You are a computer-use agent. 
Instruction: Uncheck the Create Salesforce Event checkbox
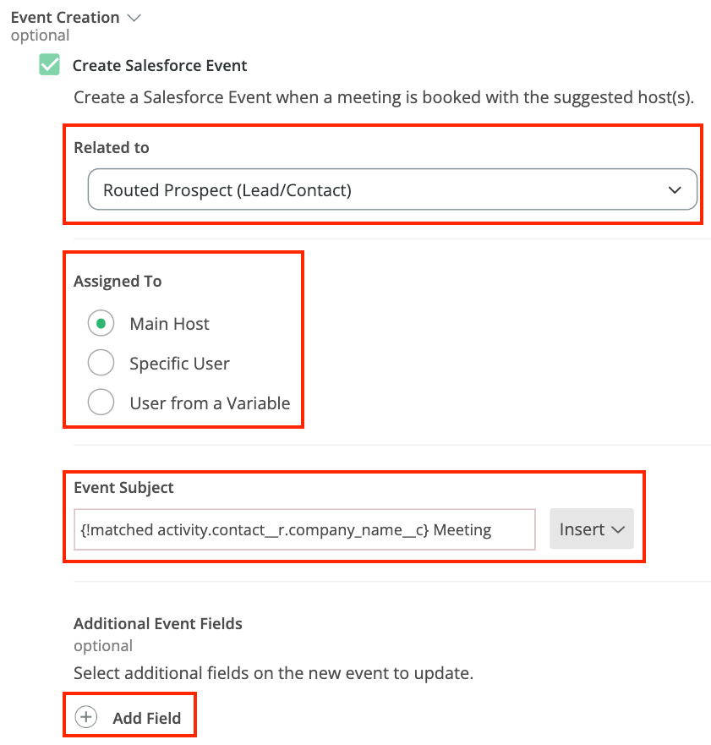click(50, 65)
